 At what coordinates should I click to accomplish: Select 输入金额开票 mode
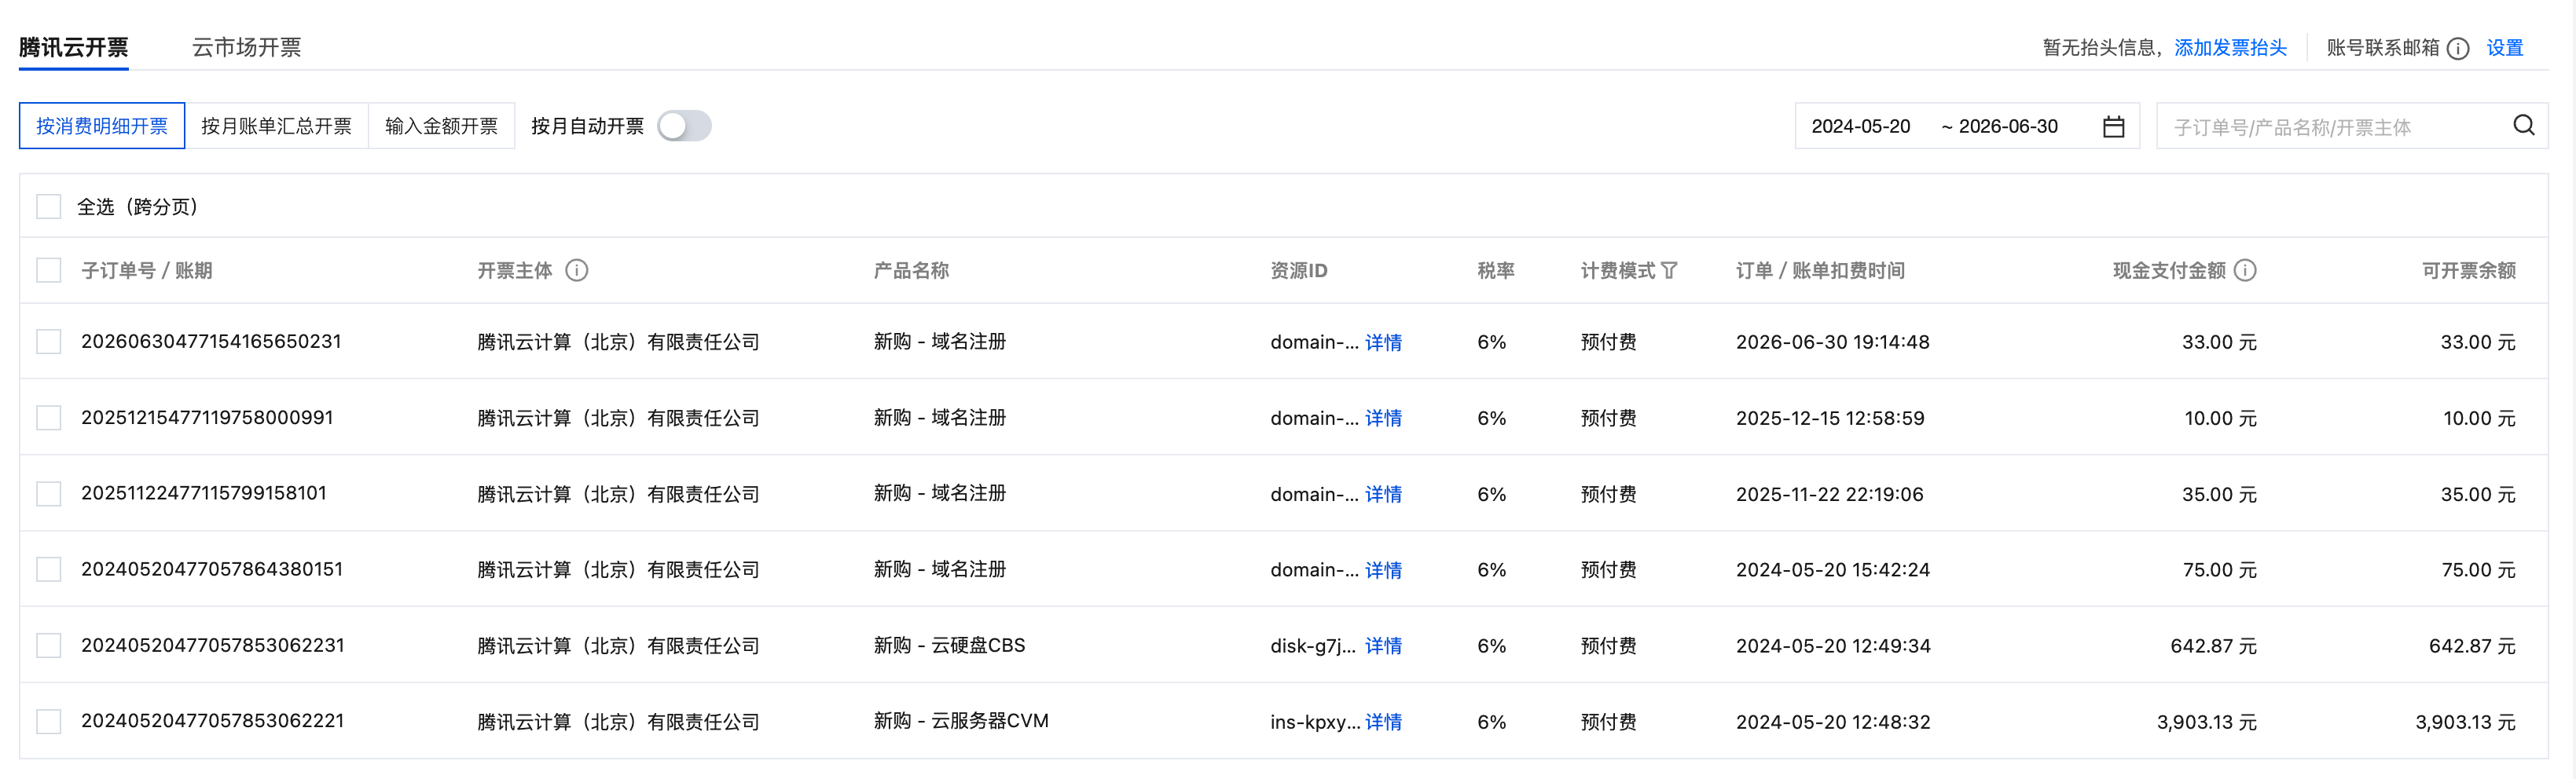pos(441,126)
